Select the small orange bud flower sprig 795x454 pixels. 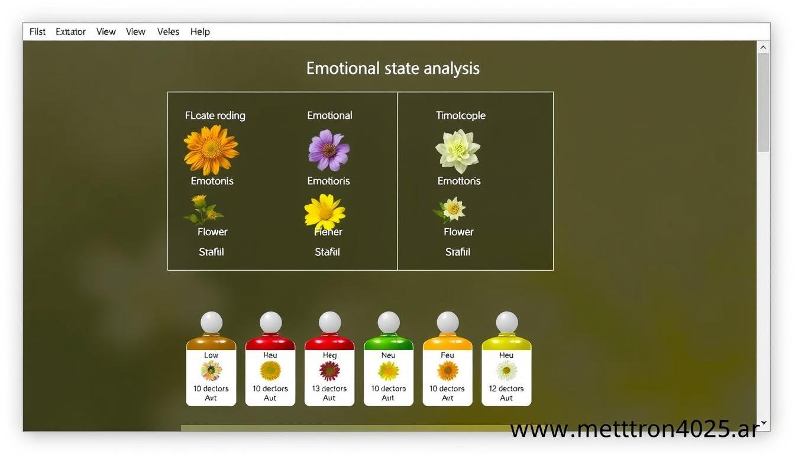[x=203, y=209]
